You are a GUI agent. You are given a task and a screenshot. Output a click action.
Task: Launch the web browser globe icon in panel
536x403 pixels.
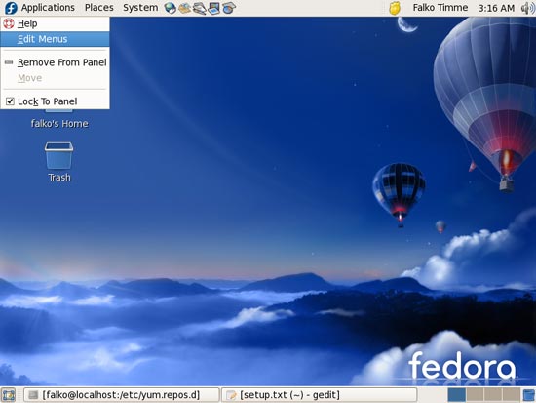point(170,8)
